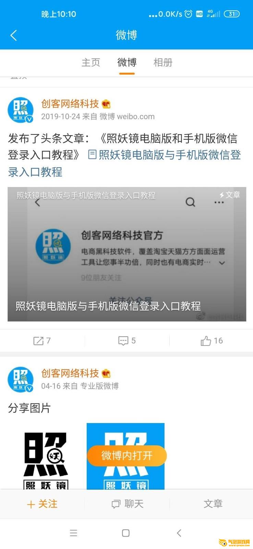Open 创客网络科技 username on second post
This screenshot has height=549, width=253.
[70, 373]
